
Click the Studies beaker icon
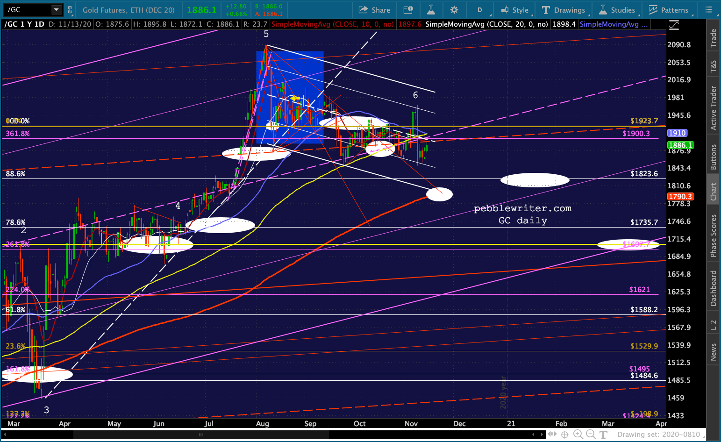pyautogui.click(x=603, y=10)
